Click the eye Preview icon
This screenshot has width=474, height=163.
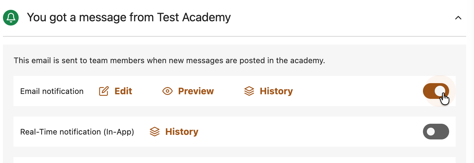point(168,91)
